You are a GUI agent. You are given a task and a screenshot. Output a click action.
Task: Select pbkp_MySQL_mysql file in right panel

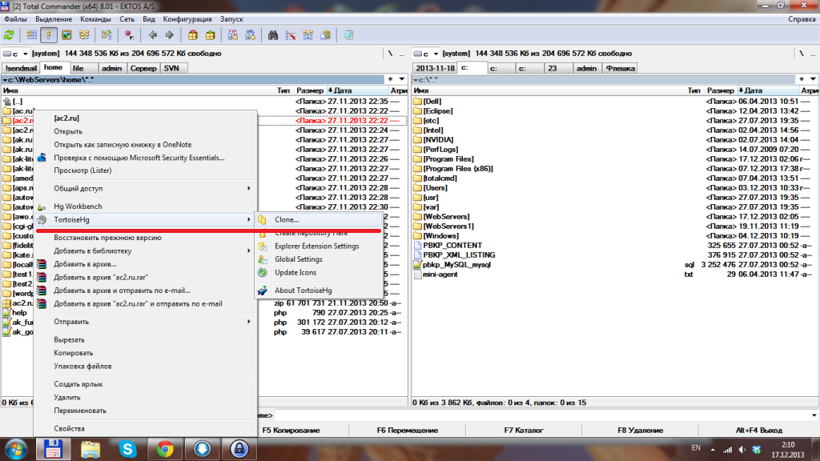pyautogui.click(x=456, y=264)
